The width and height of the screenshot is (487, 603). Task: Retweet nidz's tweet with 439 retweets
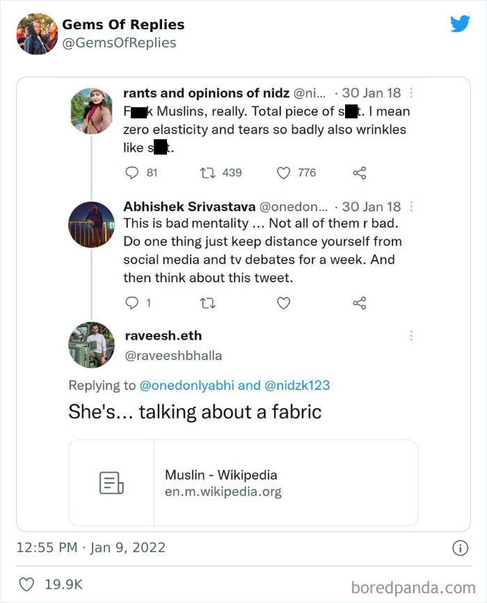(x=208, y=173)
